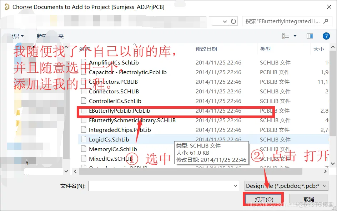Select EButterflySchmeticLibrary.SCHLIB file
Screen dimensions: 337x211
click(132, 120)
